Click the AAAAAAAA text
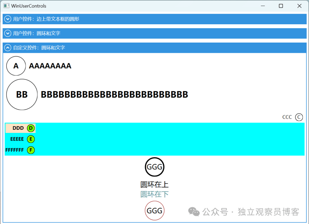309x224 pixels. pyautogui.click(x=50, y=66)
